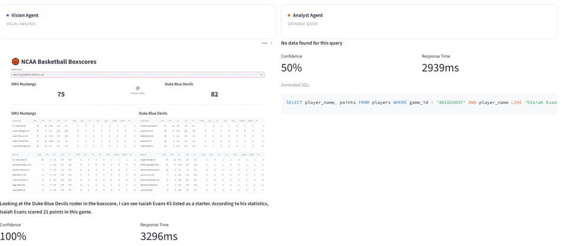567x246 pixels.
Task: Click the 50% confidence value
Action: [x=291, y=68]
